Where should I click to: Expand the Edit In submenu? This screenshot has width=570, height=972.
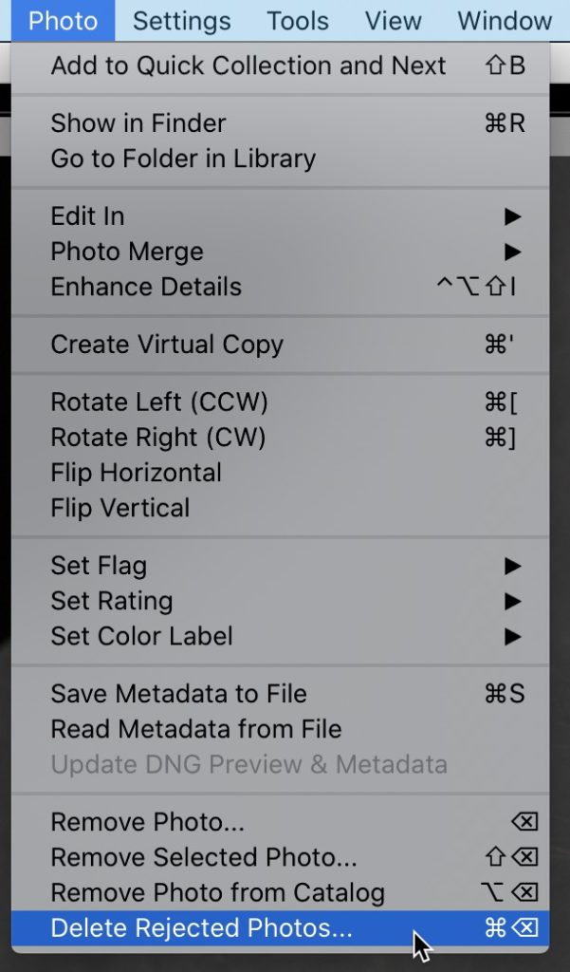pyautogui.click(x=87, y=216)
